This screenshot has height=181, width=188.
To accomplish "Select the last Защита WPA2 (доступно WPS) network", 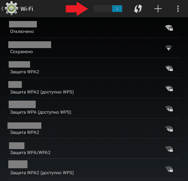I will [x=94, y=169].
